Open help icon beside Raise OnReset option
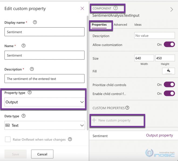Viewport: 178px width, 161px height. coord(70,139)
